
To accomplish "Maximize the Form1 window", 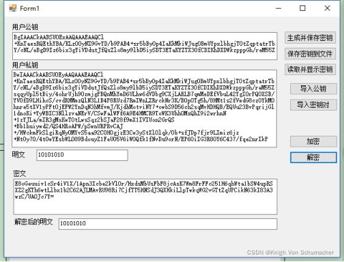I will (302, 8).
